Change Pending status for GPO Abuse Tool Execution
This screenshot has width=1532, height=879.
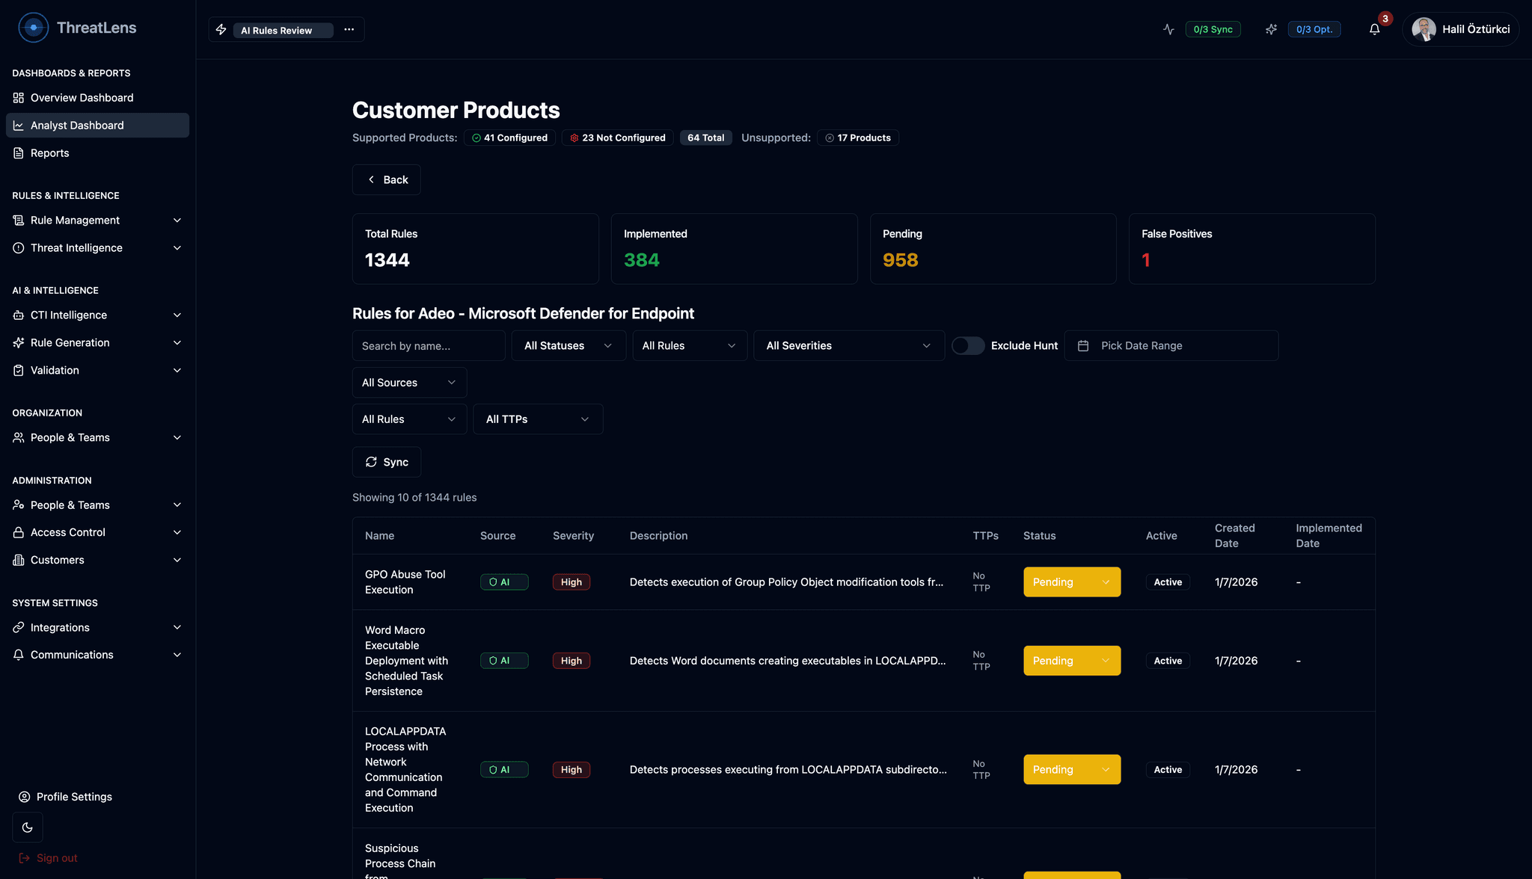coord(1072,582)
